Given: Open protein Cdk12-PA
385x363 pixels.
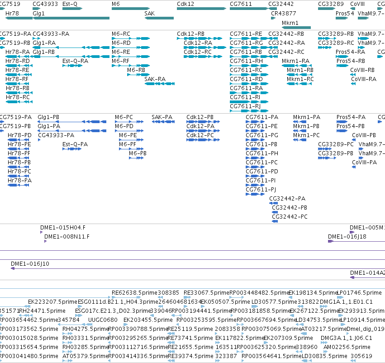Looking at the screenshot, I should tap(200, 126).
